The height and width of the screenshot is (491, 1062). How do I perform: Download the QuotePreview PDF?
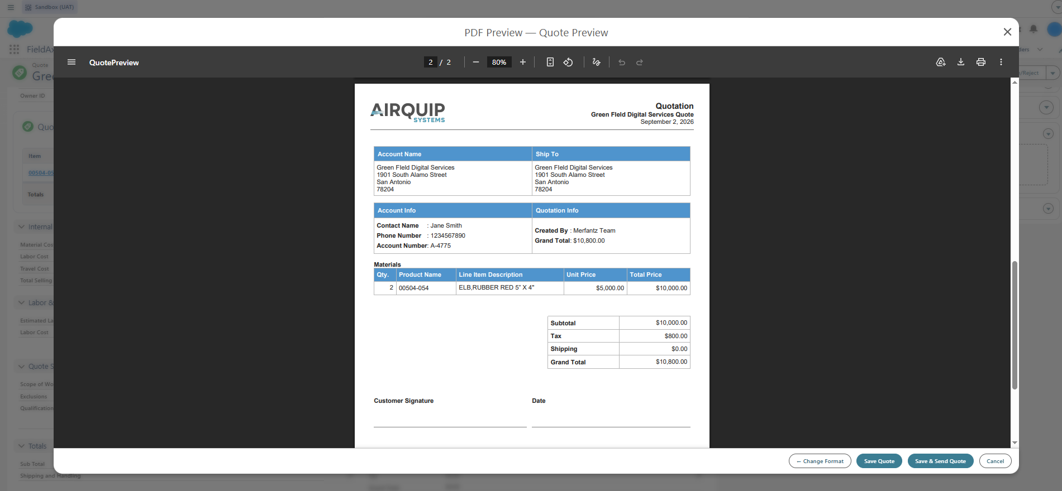point(961,62)
